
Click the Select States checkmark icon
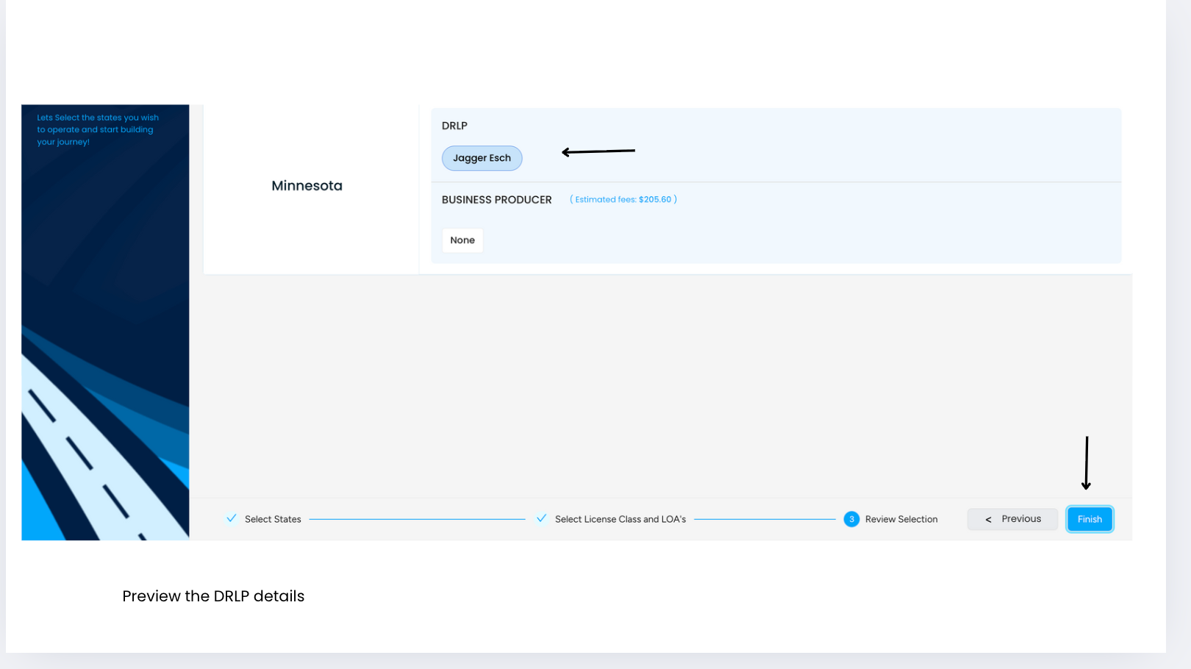point(232,518)
